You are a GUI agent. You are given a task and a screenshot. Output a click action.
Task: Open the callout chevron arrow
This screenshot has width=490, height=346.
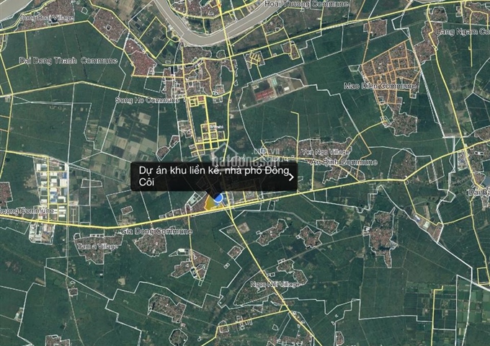point(291,177)
